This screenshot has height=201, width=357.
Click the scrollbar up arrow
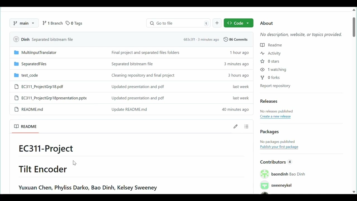click(x=354, y=10)
